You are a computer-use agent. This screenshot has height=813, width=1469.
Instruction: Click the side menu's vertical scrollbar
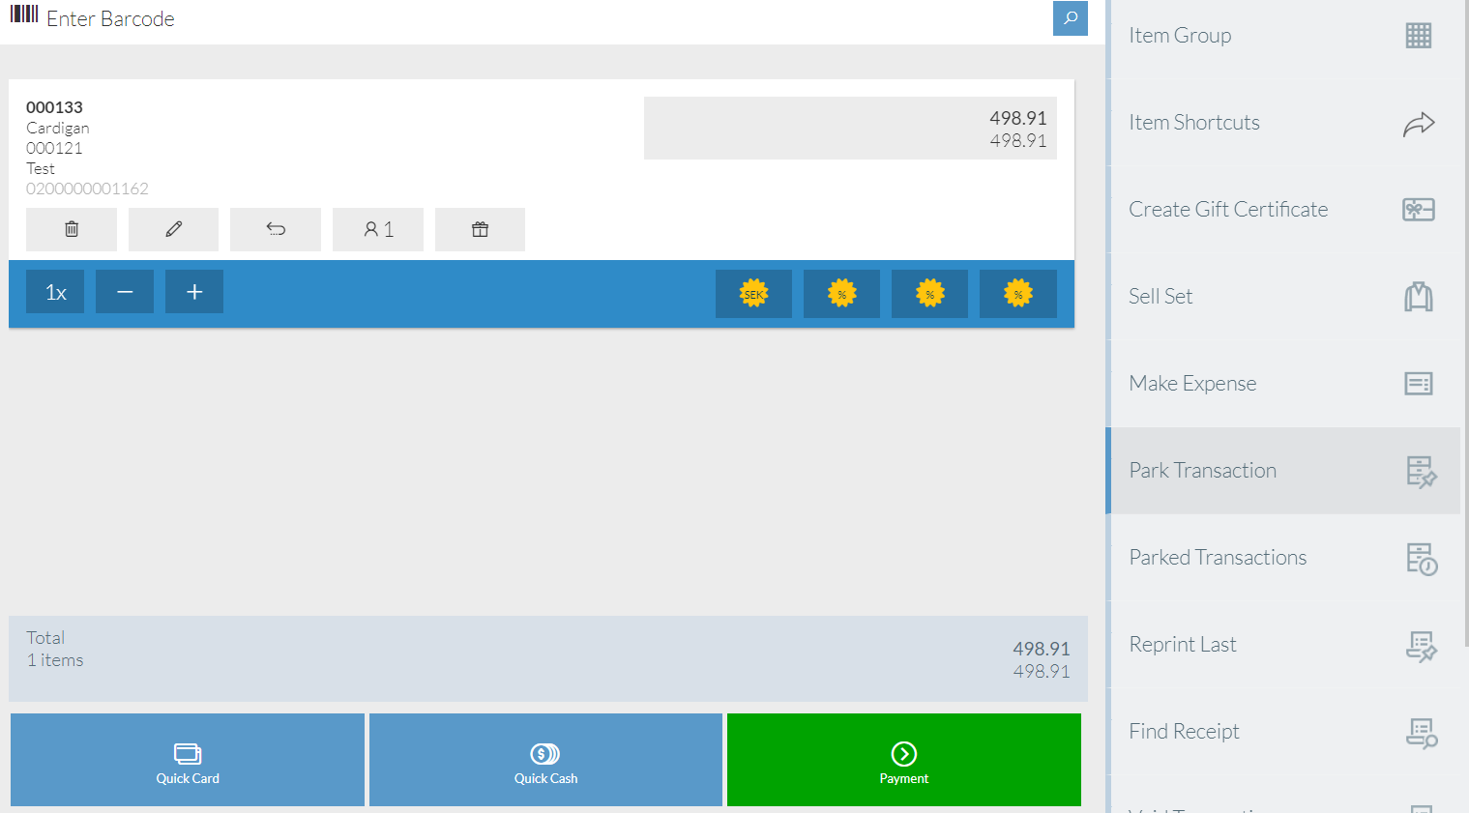(x=1465, y=324)
